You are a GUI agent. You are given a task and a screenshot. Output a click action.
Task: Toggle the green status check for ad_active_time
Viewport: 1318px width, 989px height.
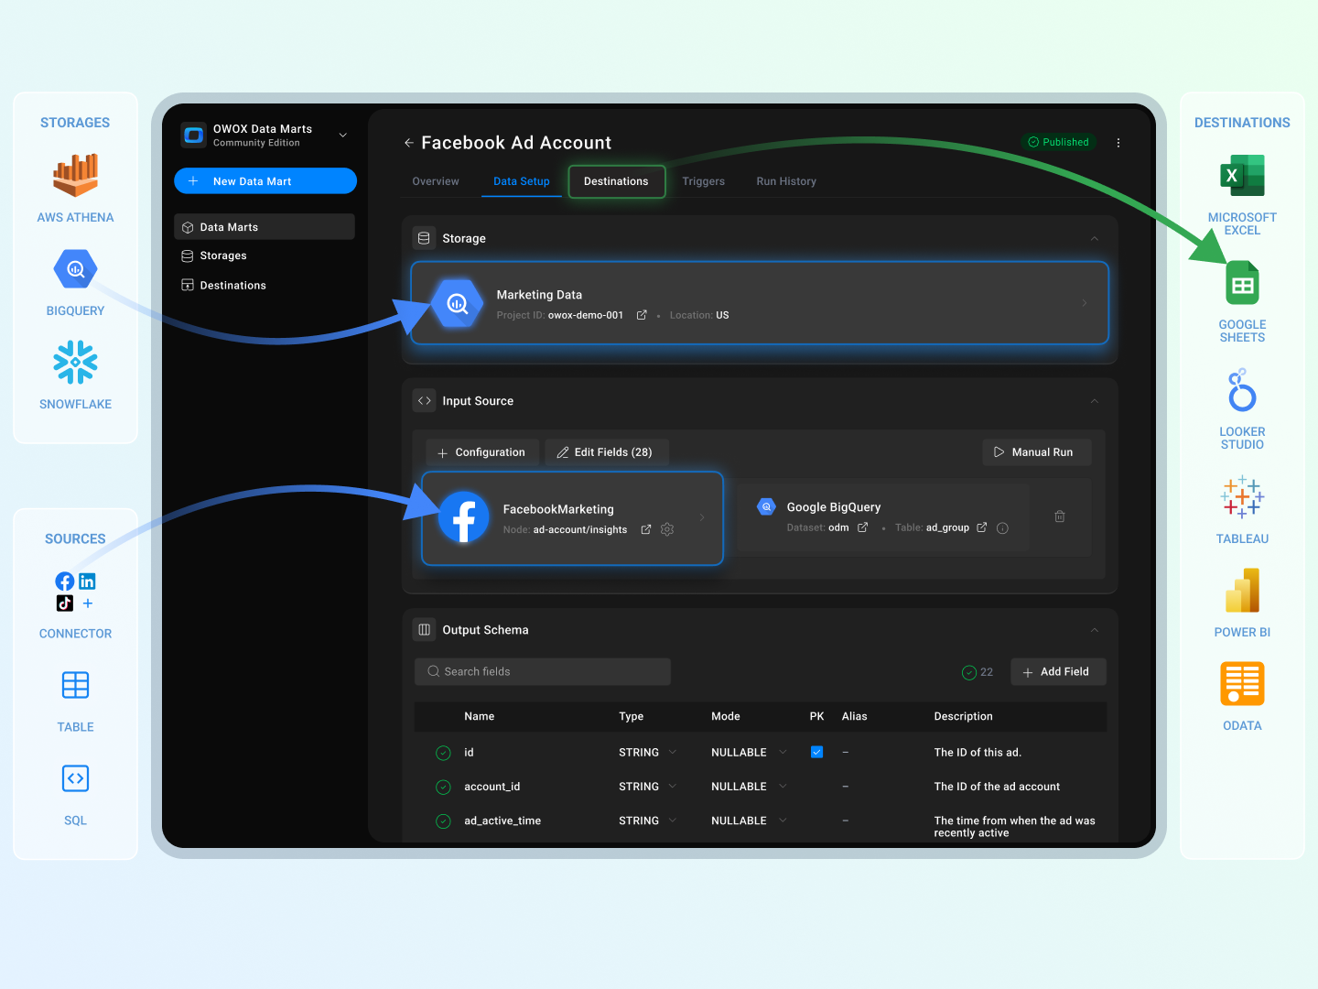443,820
